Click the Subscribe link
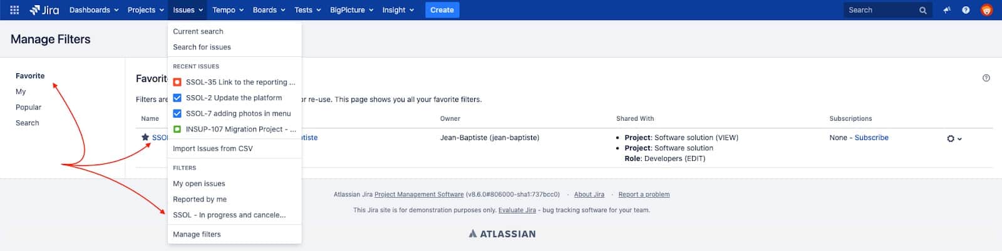 click(x=872, y=138)
